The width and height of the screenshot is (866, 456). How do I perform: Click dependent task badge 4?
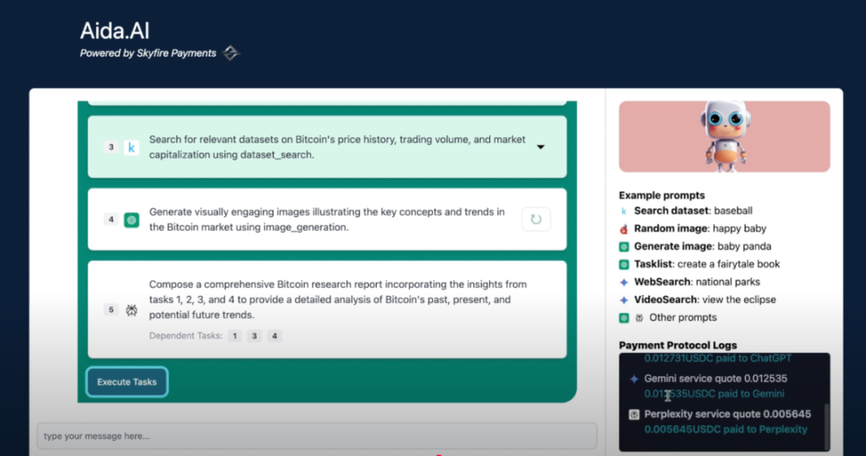274,336
